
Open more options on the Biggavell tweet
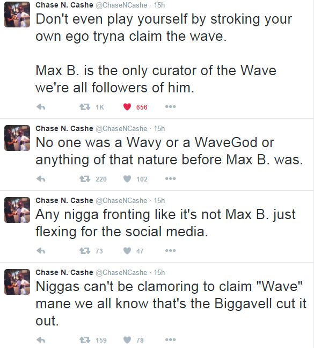click(x=170, y=339)
